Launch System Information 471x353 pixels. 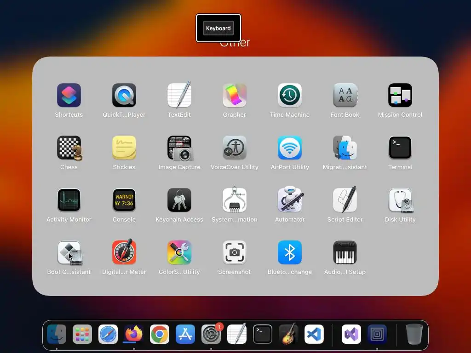235,200
